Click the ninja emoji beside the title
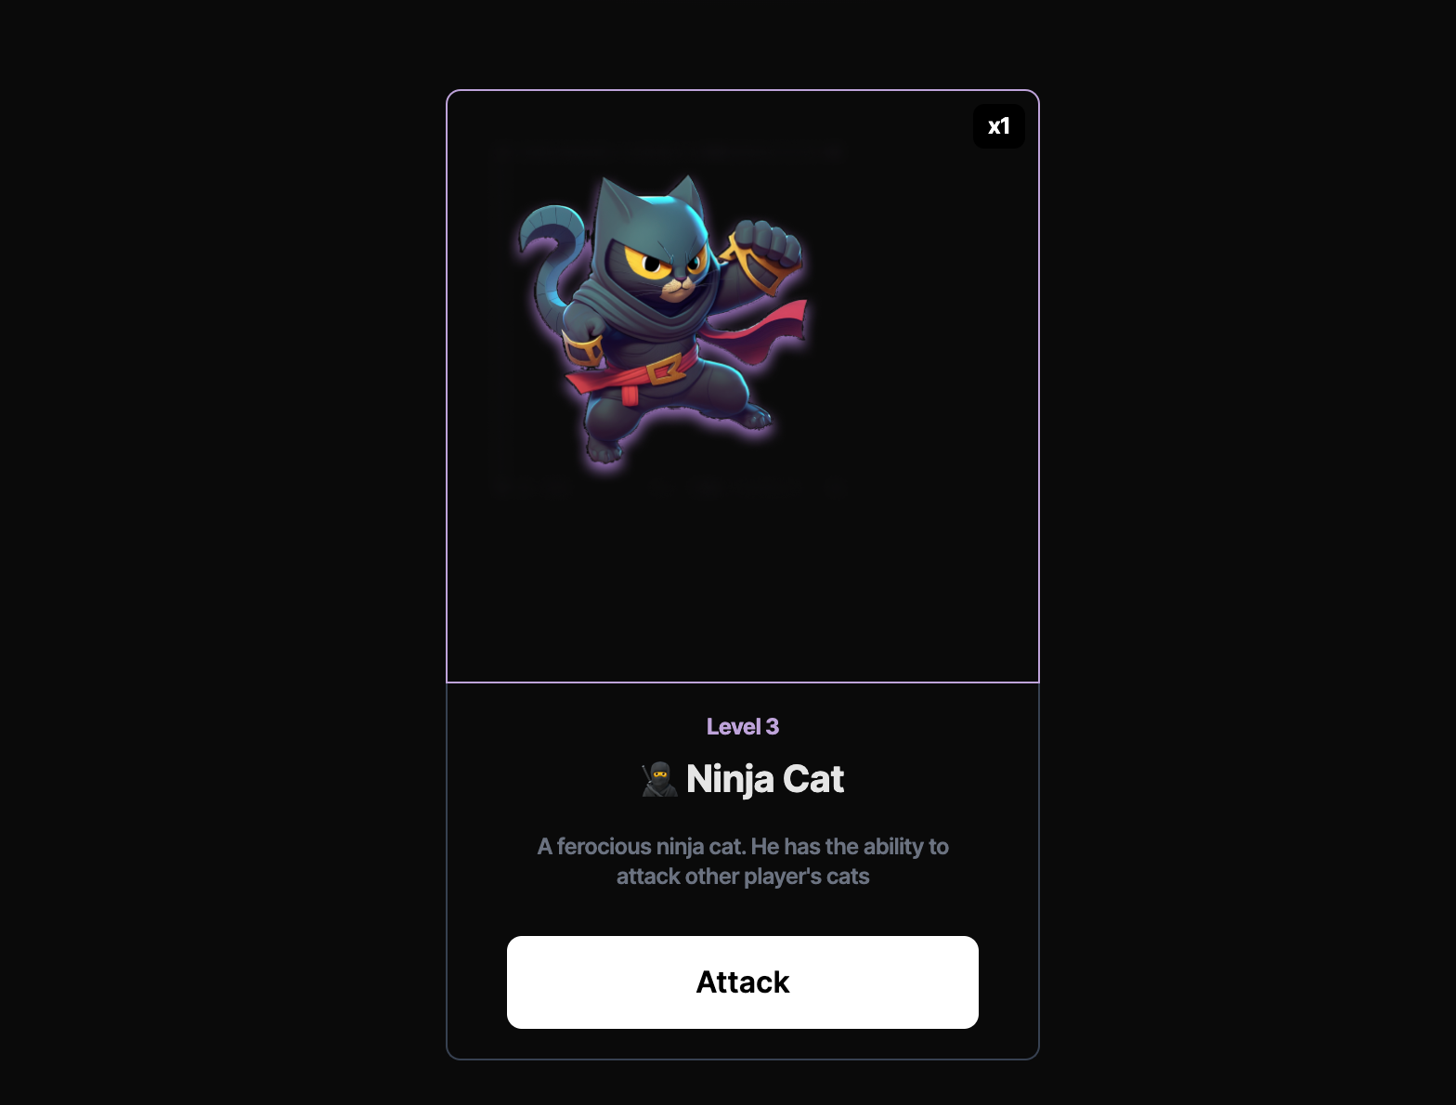 point(659,779)
